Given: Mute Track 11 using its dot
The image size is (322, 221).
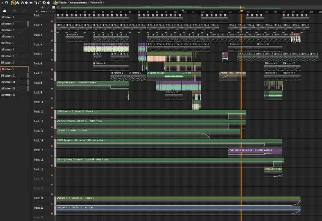Looking at the screenshot, I should tap(52, 117).
